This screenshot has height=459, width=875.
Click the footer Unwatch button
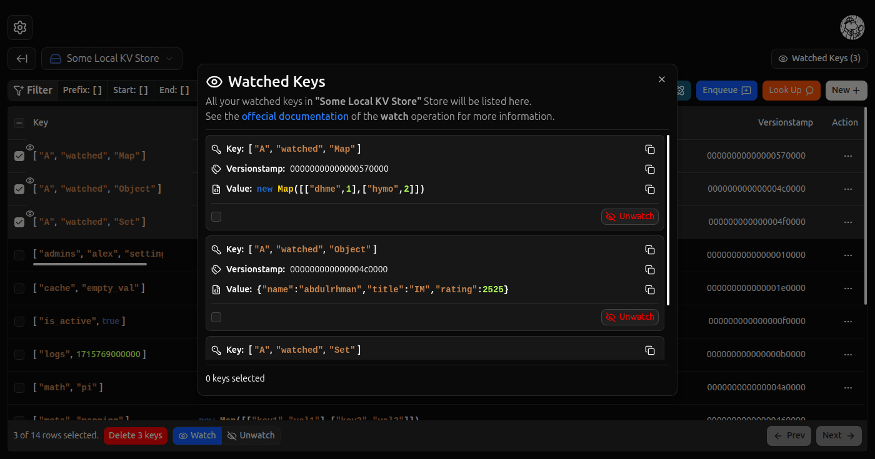(x=251, y=436)
